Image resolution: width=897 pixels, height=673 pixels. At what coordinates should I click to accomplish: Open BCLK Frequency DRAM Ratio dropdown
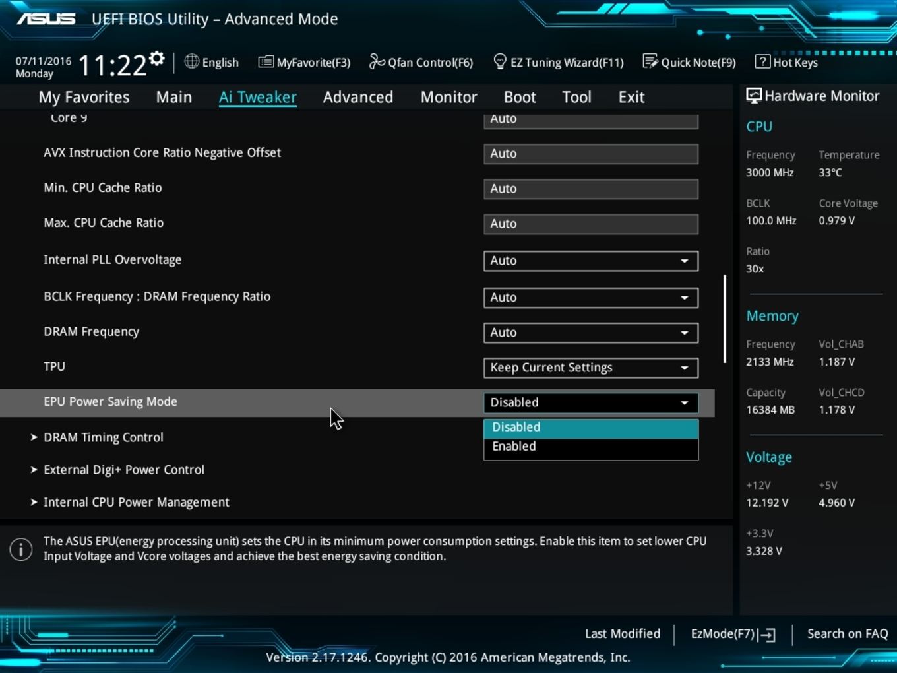[591, 298]
